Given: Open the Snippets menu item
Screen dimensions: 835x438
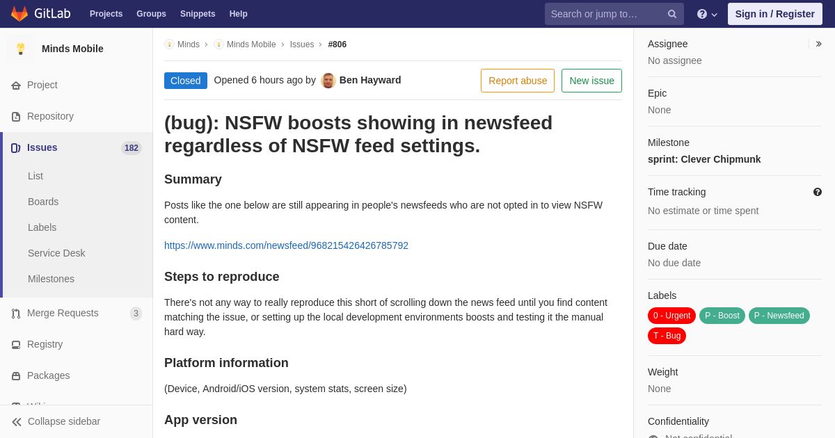Looking at the screenshot, I should [x=198, y=14].
